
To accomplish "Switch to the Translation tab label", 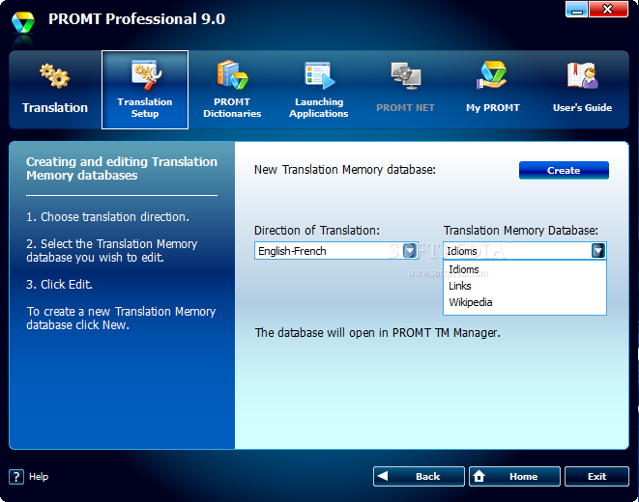I will [x=55, y=108].
